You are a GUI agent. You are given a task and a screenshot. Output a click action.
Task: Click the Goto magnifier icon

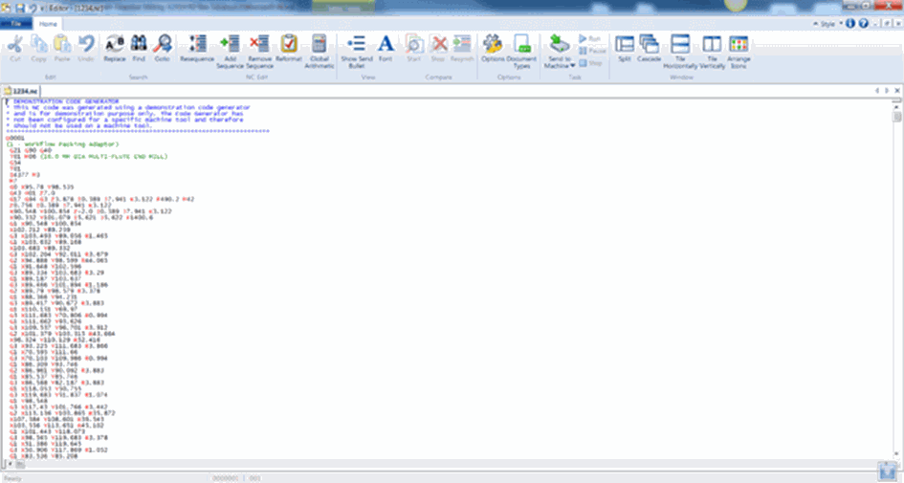coord(162,44)
